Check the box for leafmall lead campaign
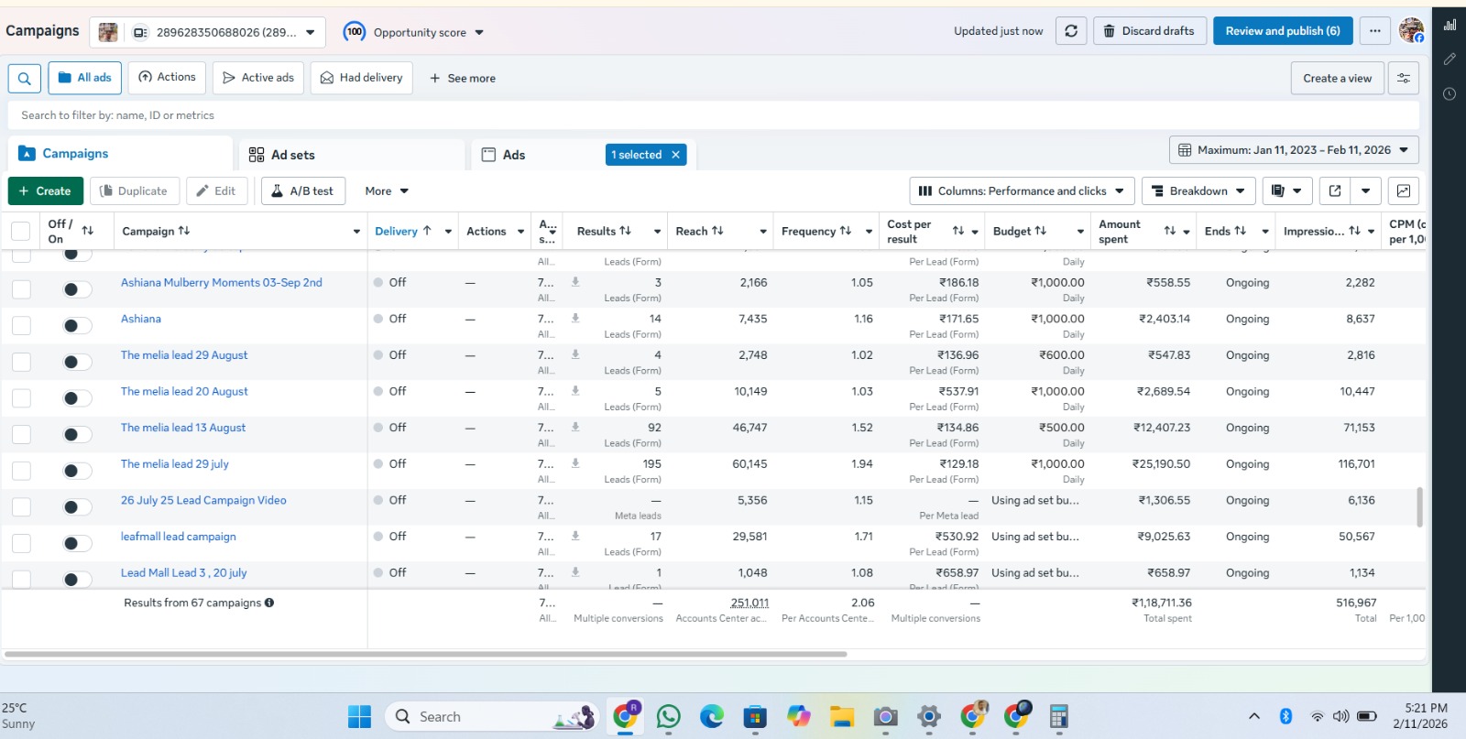Screen dimensions: 1466x739 [21, 543]
